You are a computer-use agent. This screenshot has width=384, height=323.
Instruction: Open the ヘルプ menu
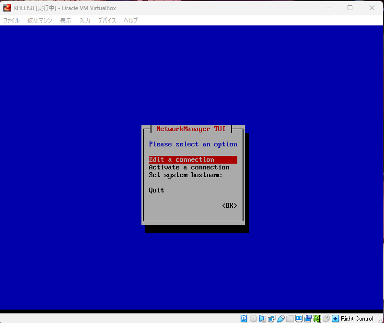click(x=130, y=20)
